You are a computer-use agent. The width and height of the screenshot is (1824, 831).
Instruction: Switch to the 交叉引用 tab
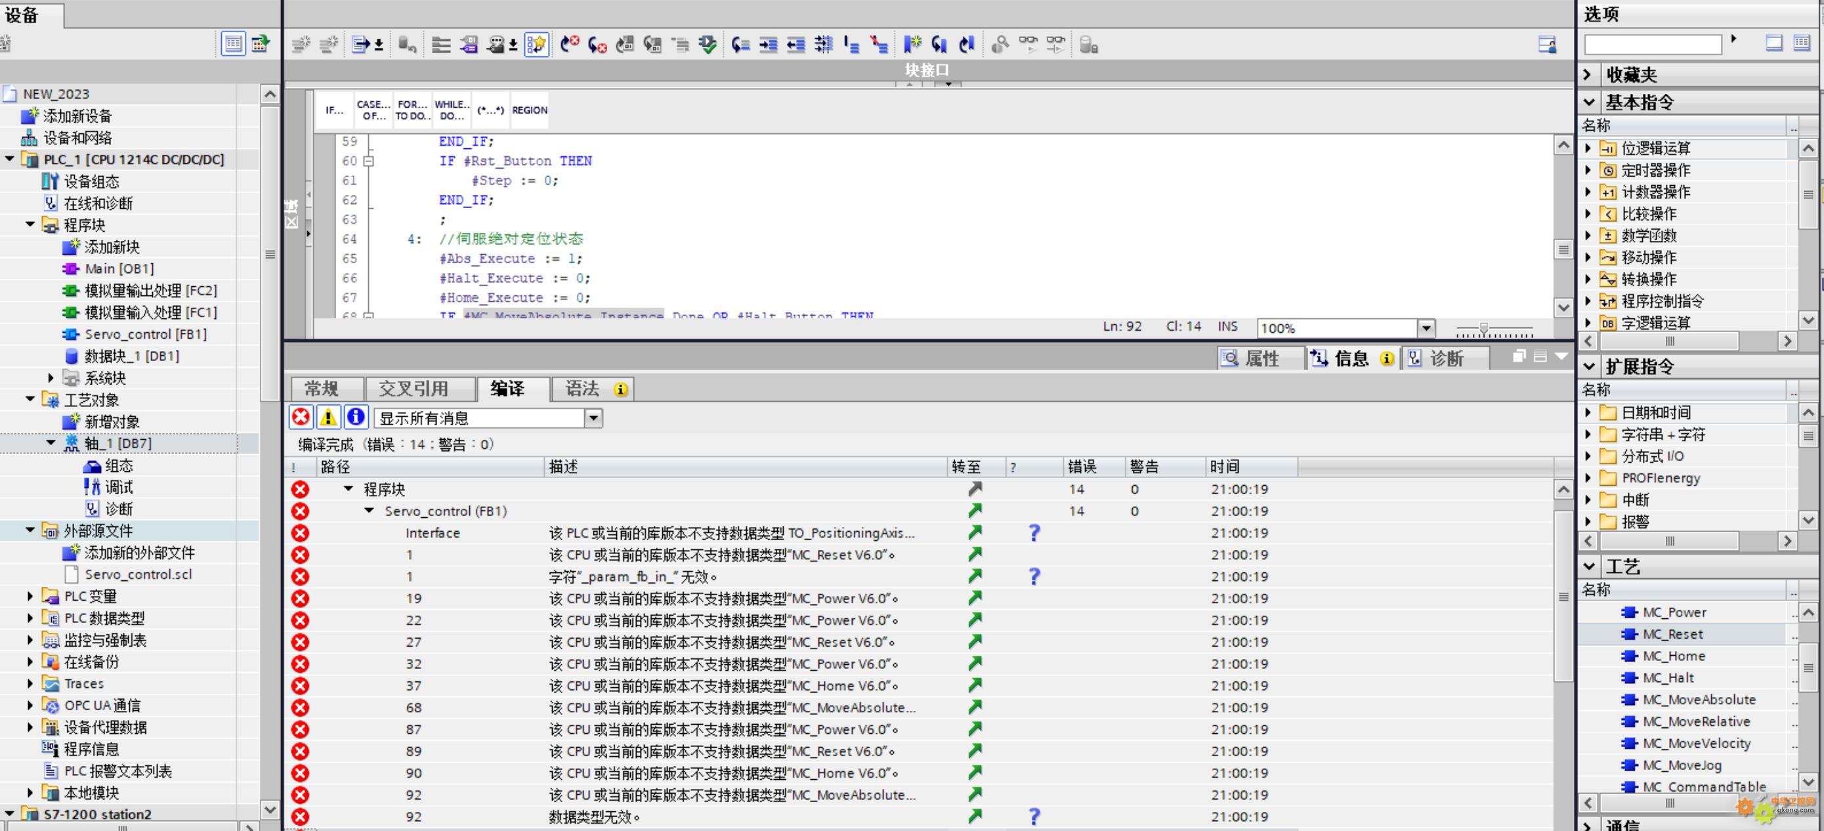pos(420,389)
